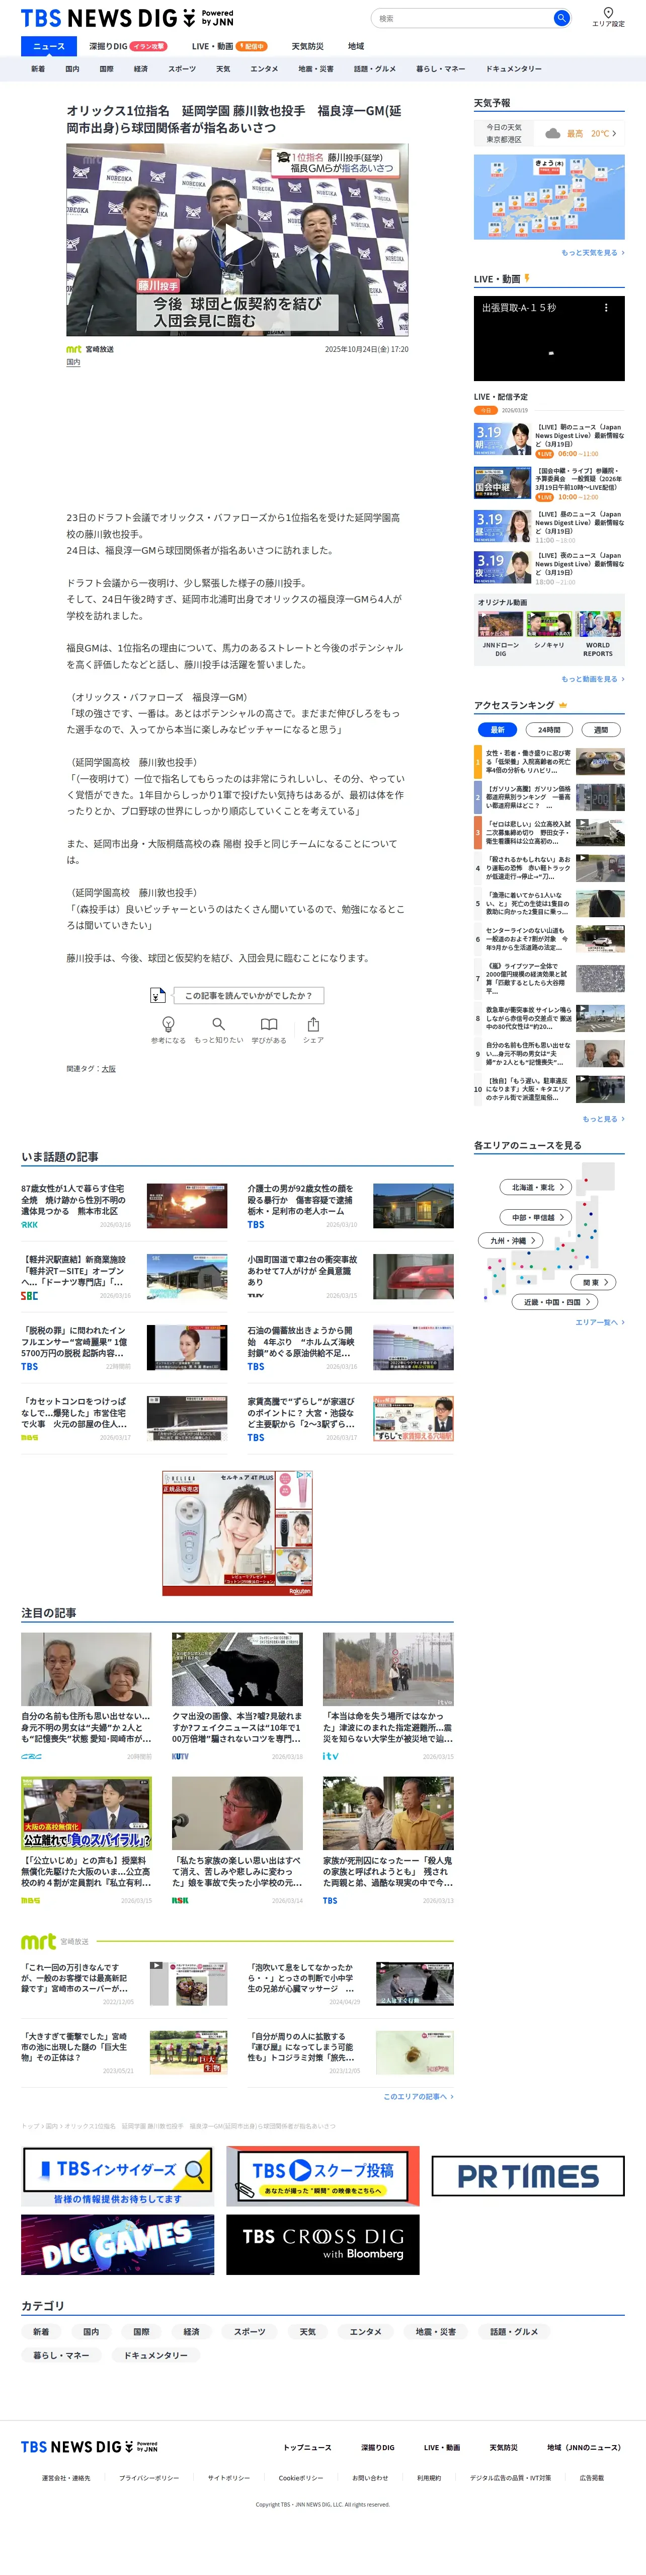This screenshot has width=646, height=2575.
Task: Open the もっと動画を見る link
Action: [x=592, y=680]
